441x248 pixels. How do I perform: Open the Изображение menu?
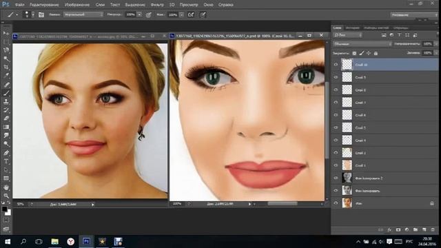pyautogui.click(x=77, y=5)
